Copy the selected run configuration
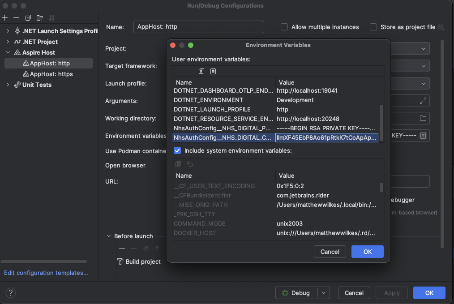This screenshot has height=304, width=454. point(28,18)
